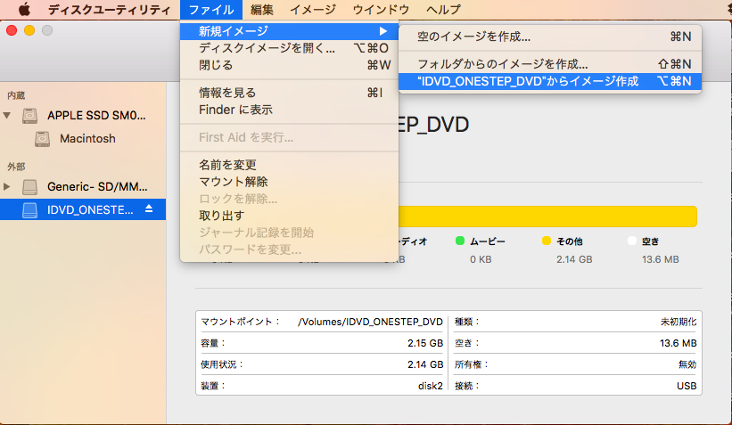Collapse the APPLE SSD disclosure triangle
This screenshot has width=732, height=425.
coord(7,115)
